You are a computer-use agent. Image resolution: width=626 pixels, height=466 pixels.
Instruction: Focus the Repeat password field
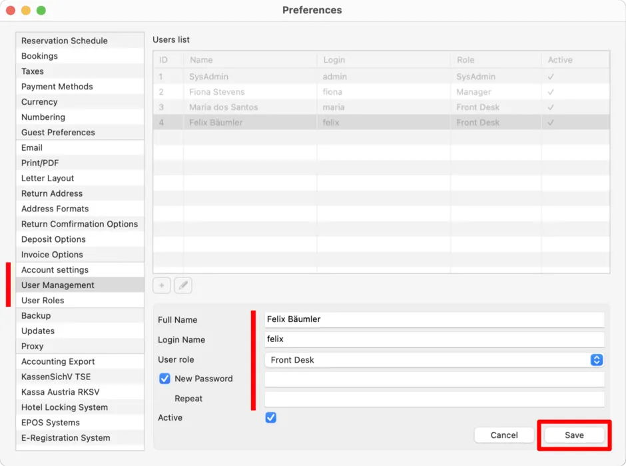click(434, 399)
